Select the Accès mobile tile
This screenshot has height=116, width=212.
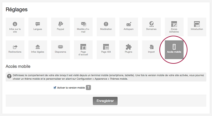(x=174, y=50)
